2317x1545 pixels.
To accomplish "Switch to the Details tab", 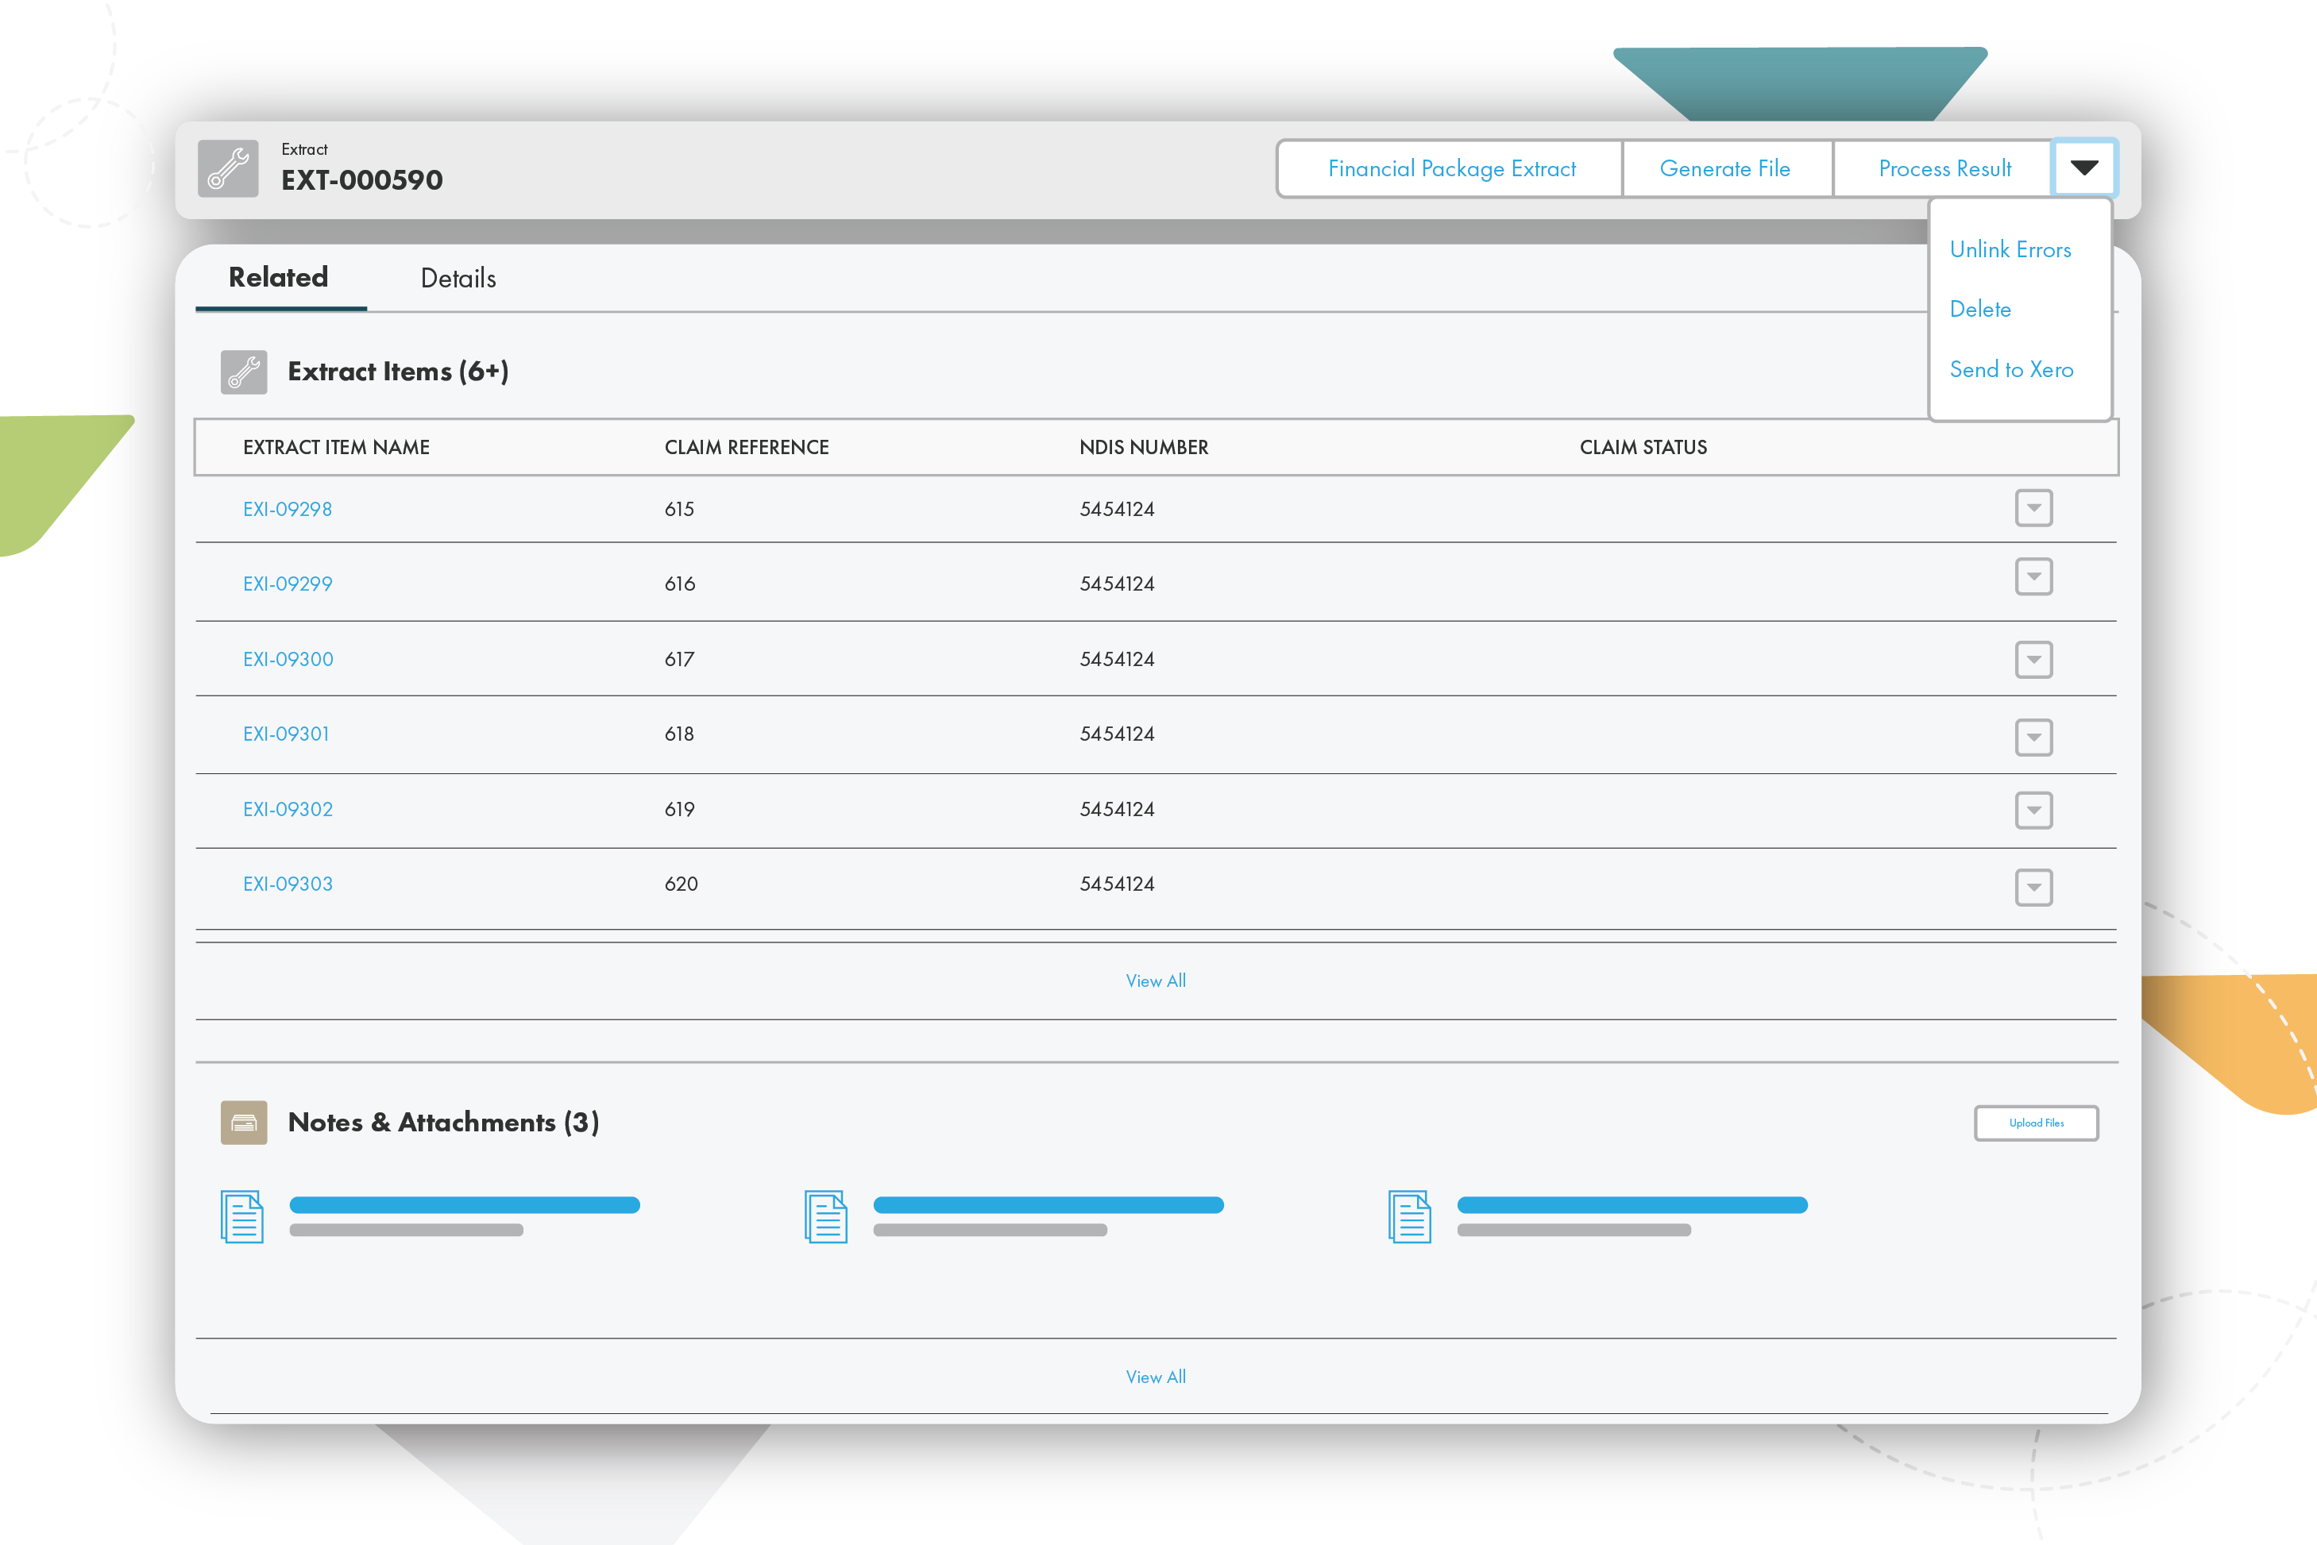I will coord(458,279).
